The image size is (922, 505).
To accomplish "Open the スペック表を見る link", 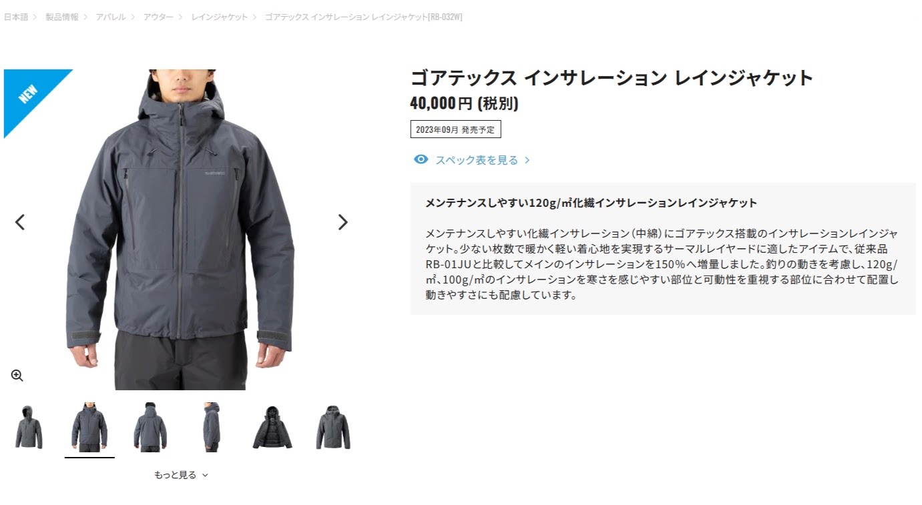I will tap(476, 160).
